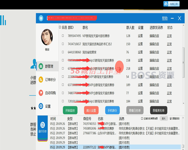
Task: Check the box for group 7895047495
Action: (63, 36)
